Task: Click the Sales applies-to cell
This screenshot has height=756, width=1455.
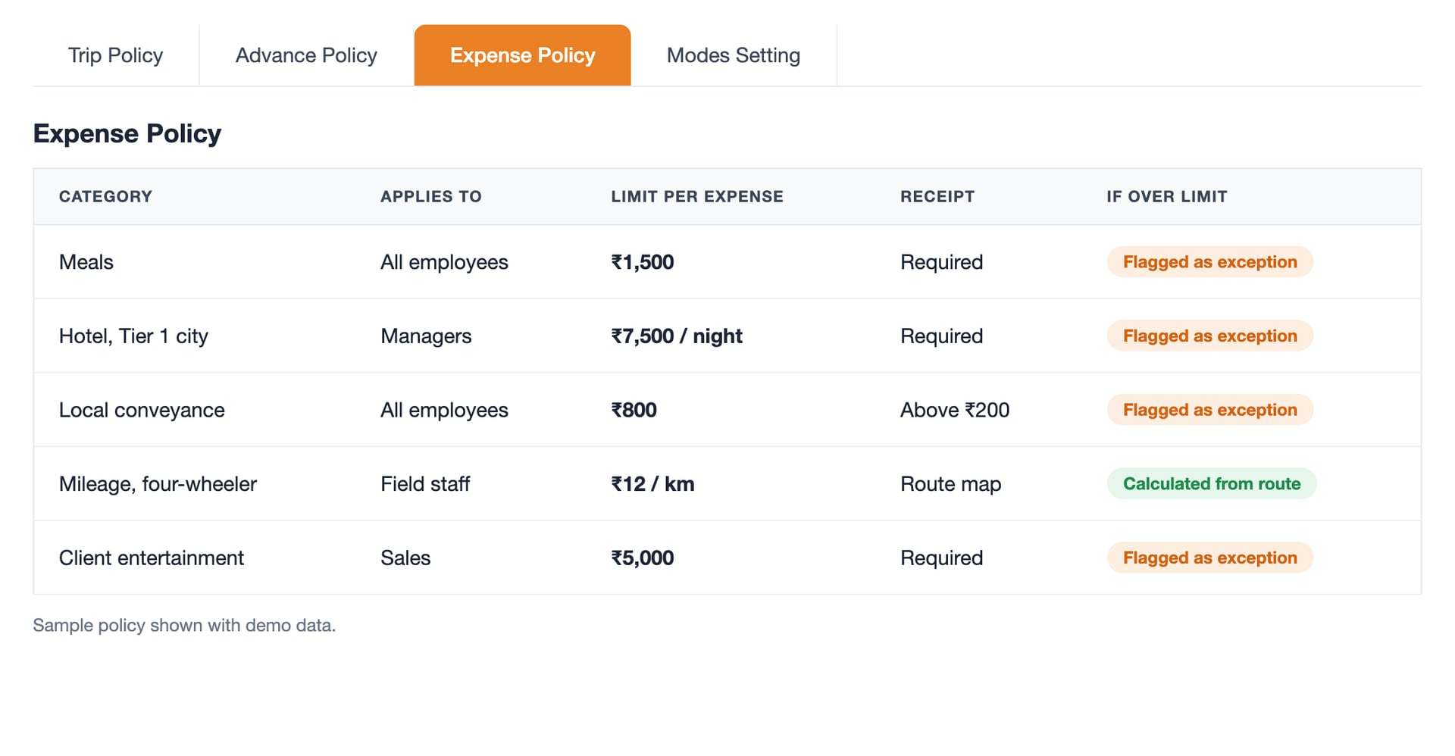Action: click(405, 558)
